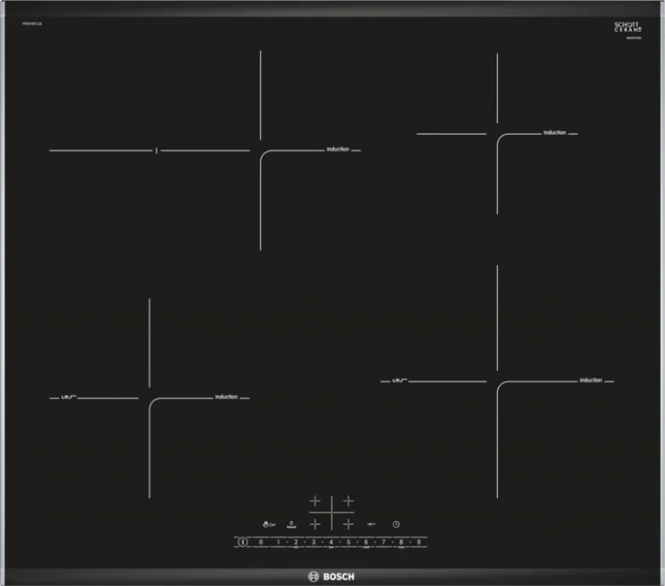Set power level 2 on slider
Viewport: 665px width, 586px height.
296,542
